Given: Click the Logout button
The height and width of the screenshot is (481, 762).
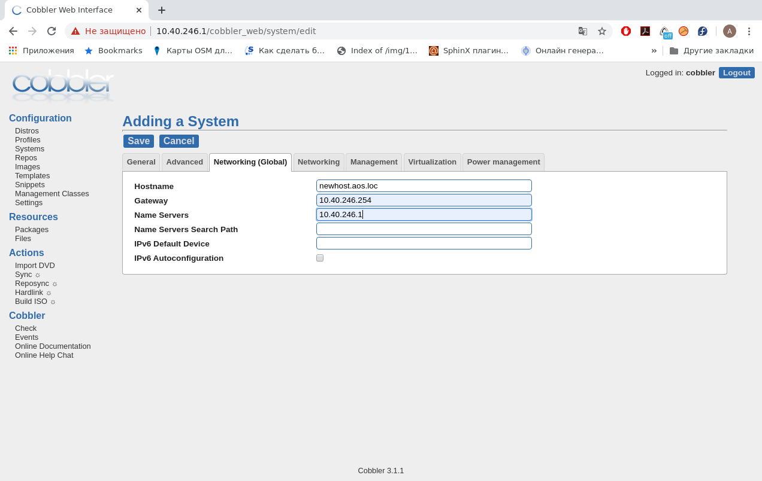Looking at the screenshot, I should tap(736, 72).
